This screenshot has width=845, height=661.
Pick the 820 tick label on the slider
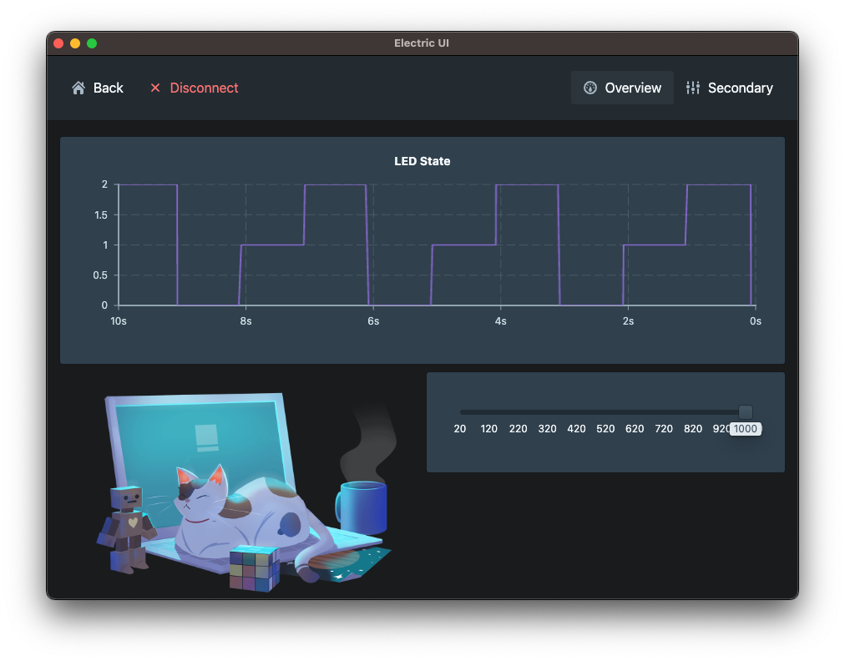(x=693, y=429)
